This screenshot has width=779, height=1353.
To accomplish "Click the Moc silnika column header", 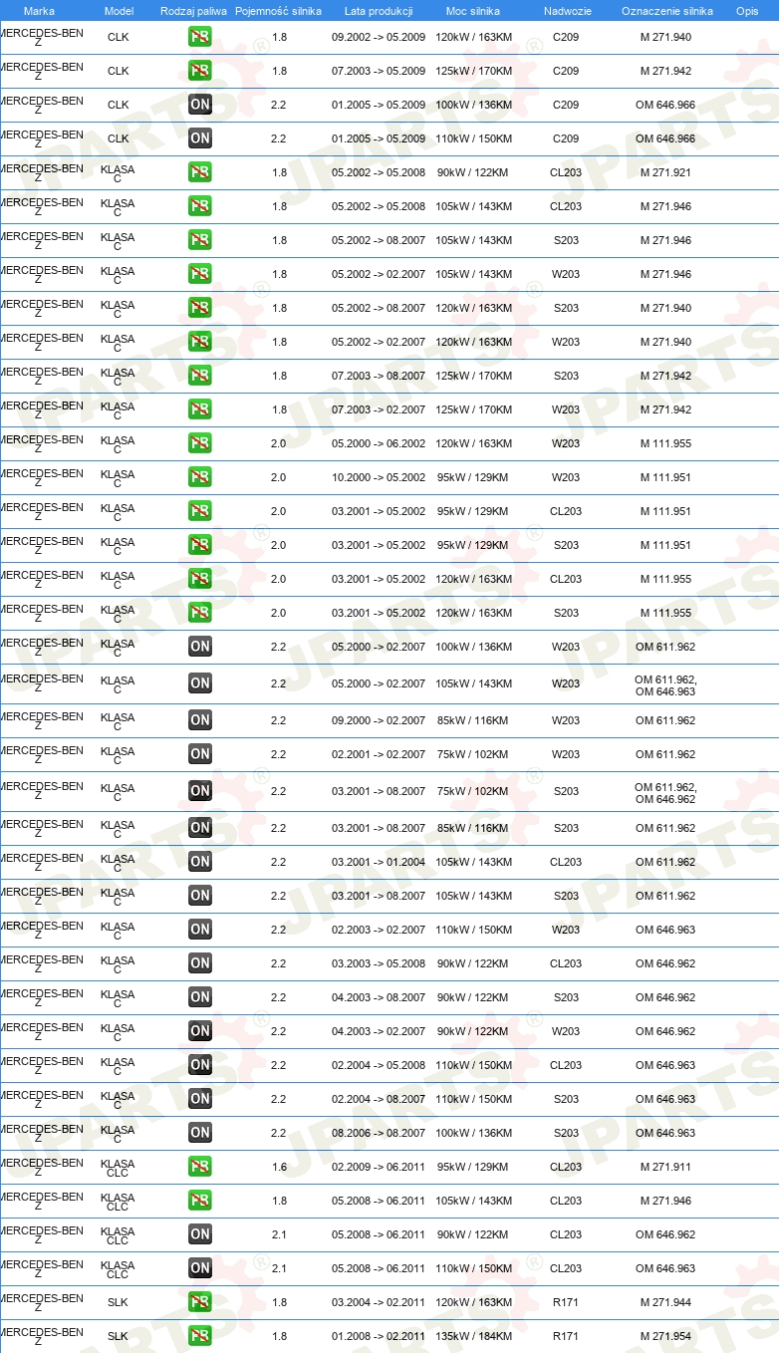I will click(x=473, y=11).
